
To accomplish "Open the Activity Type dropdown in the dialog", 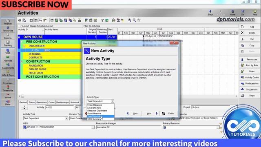I will pyautogui.click(x=113, y=101).
